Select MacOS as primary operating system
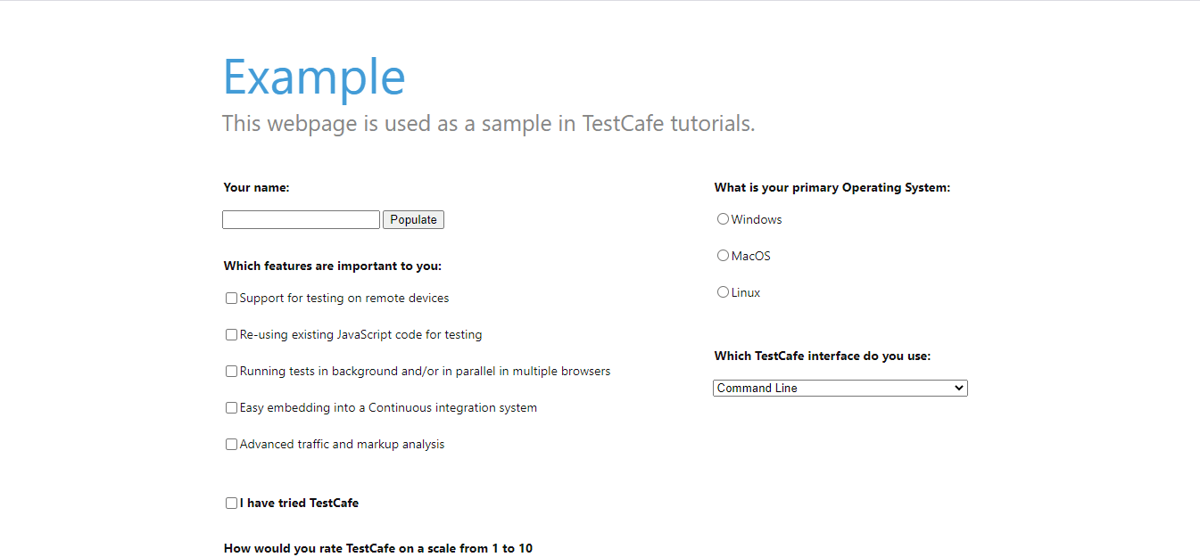This screenshot has width=1200, height=557. tap(723, 255)
